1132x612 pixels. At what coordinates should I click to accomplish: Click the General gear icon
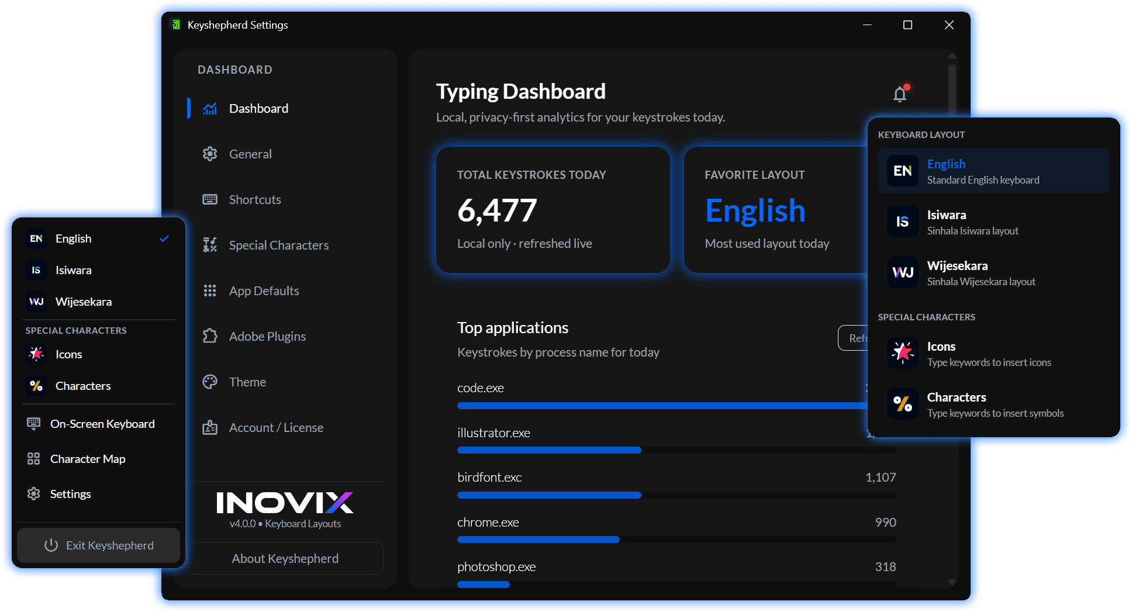pyautogui.click(x=210, y=154)
